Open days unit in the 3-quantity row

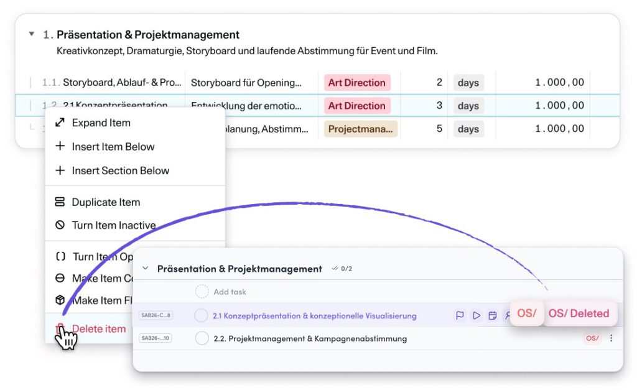(x=468, y=106)
